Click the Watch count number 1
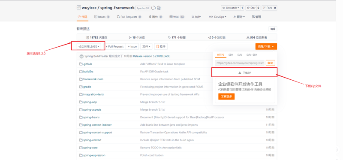The width and height of the screenshot is (343, 160). point(242,8)
